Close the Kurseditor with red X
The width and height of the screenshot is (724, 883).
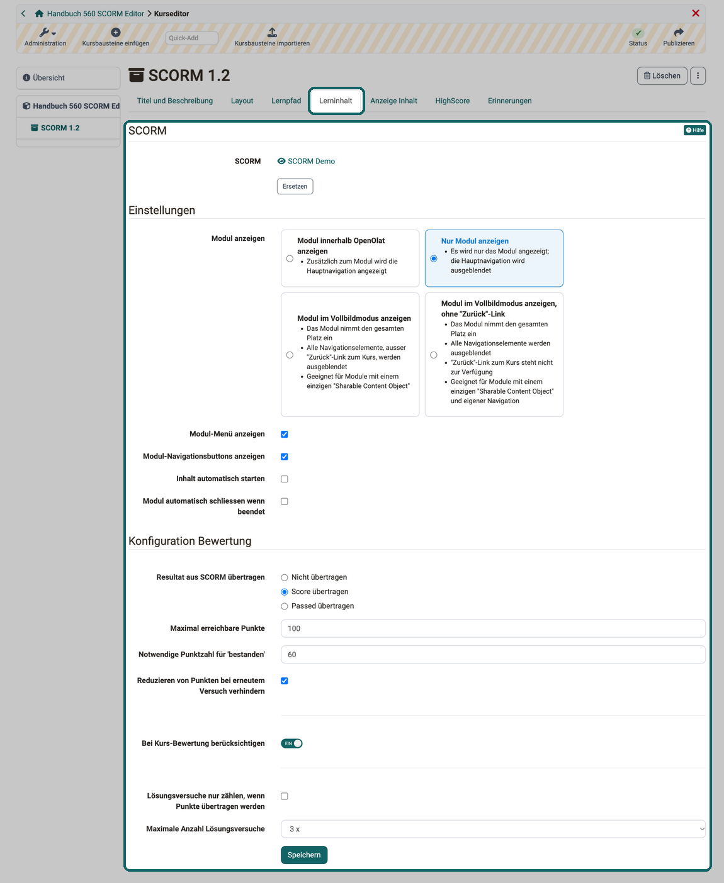click(x=696, y=13)
